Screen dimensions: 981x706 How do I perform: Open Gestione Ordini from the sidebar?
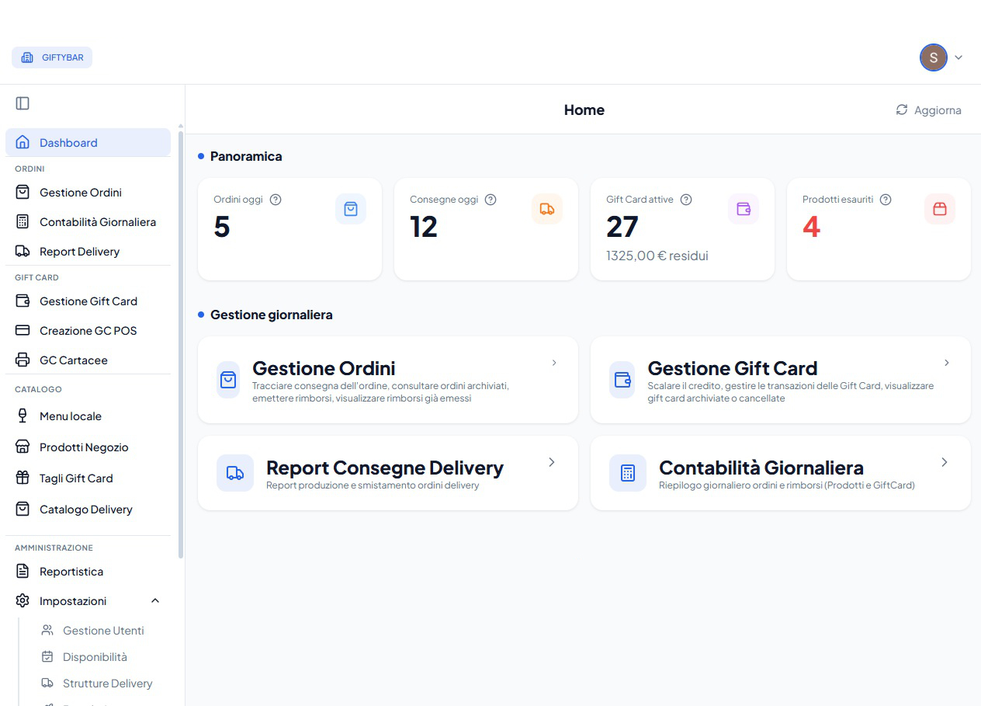pyautogui.click(x=88, y=192)
